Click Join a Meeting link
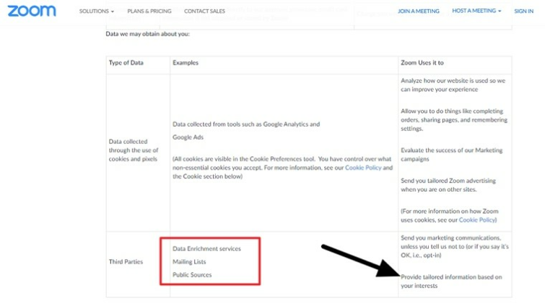 [x=419, y=11]
